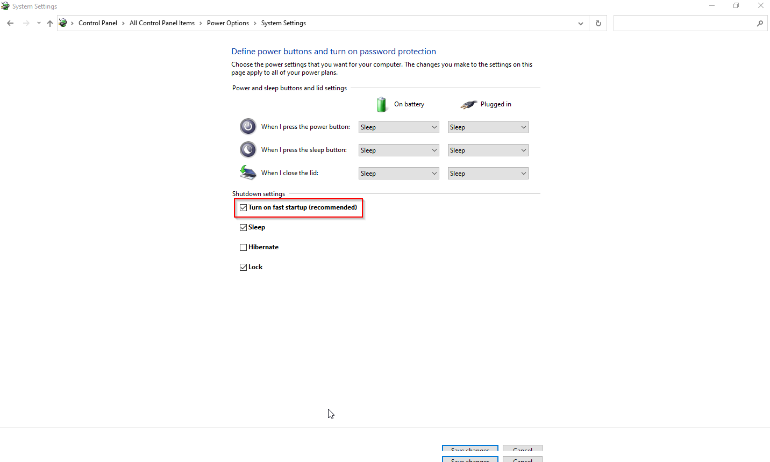The height and width of the screenshot is (462, 770).
Task: Enable the Hibernate checkbox
Action: 244,247
